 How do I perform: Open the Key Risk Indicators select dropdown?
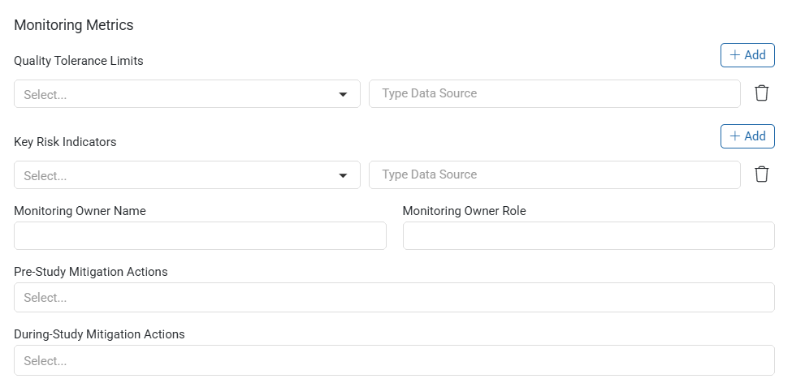187,174
